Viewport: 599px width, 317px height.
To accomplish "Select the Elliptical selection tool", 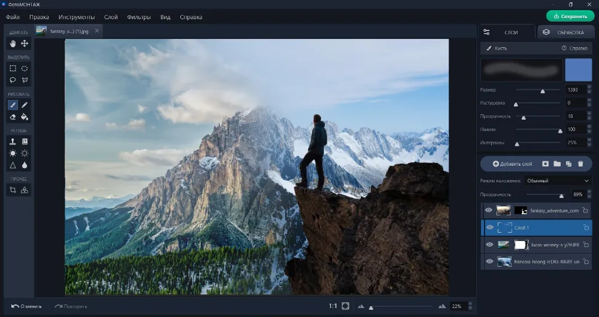I will (25, 68).
